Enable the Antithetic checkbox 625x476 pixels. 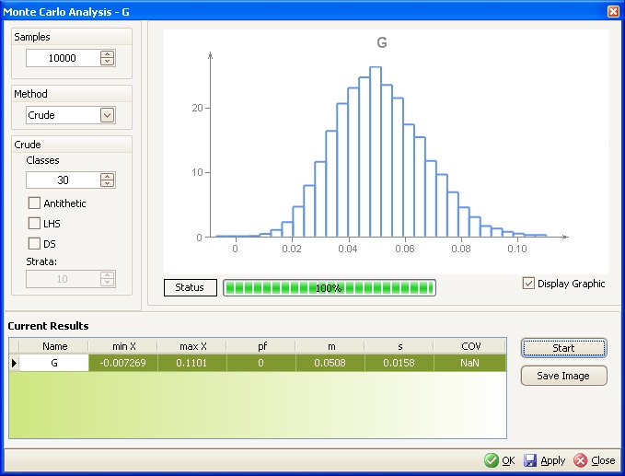click(35, 203)
